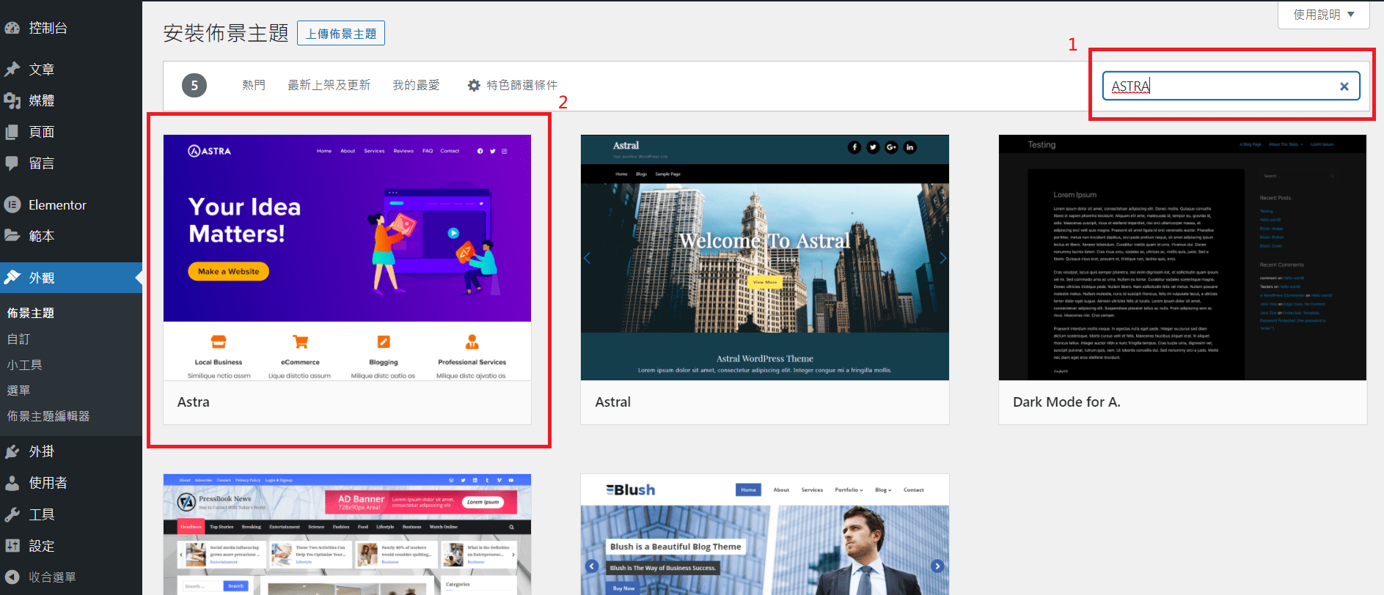Image resolution: width=1384 pixels, height=595 pixels.
Task: Click the 上傳佈景主題 button
Action: point(341,34)
